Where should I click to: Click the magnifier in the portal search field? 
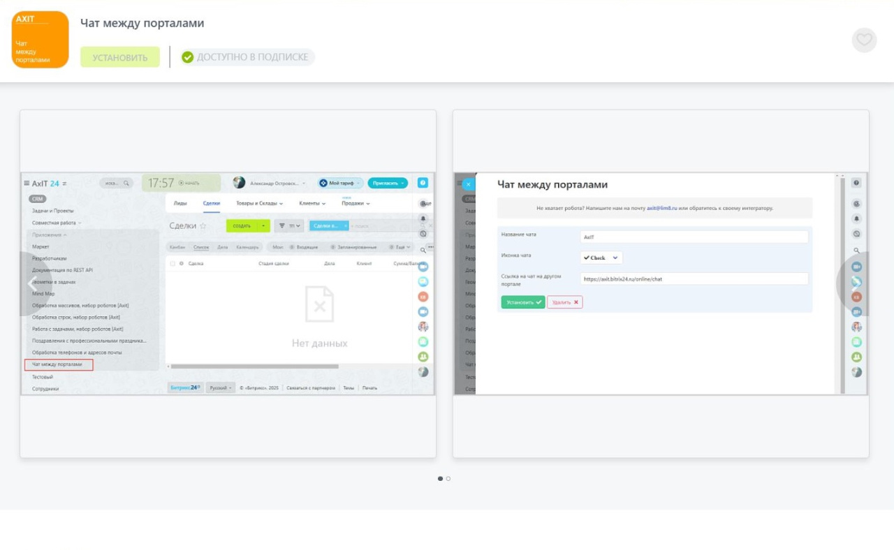click(x=126, y=184)
